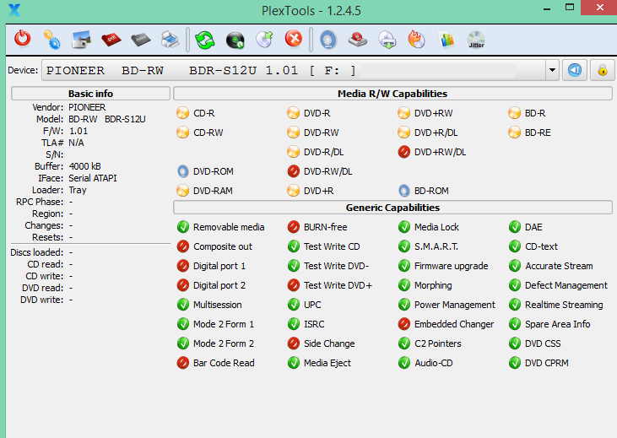Click the red icon beside BURN-free
The width and height of the screenshot is (617, 438).
294,227
